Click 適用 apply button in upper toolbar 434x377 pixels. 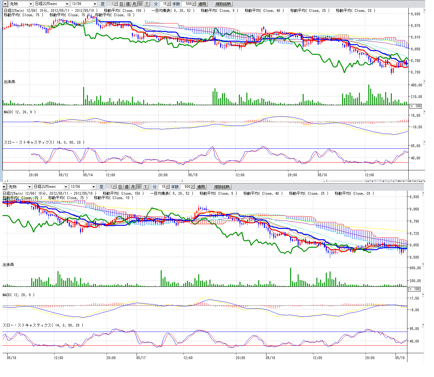click(202, 4)
